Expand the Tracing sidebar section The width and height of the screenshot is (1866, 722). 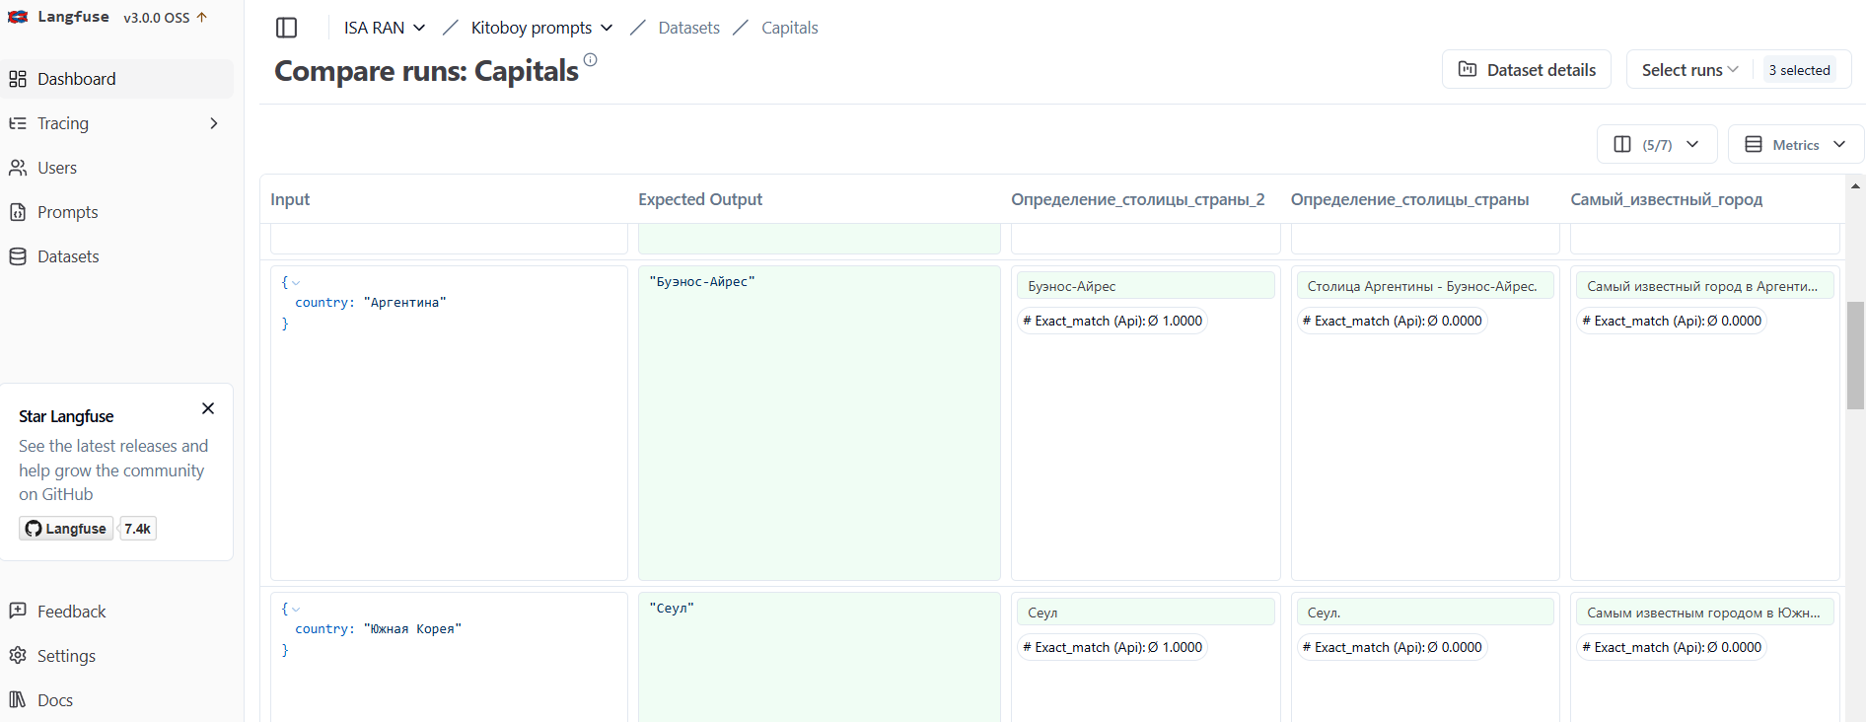coord(213,123)
